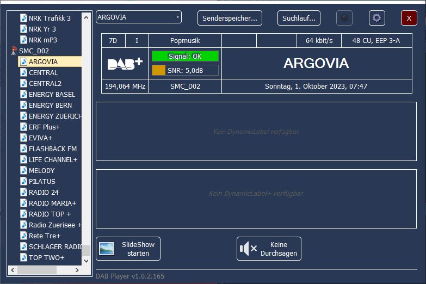
Task: Click note icon beside ENERGY BERN
Action: tap(23, 105)
